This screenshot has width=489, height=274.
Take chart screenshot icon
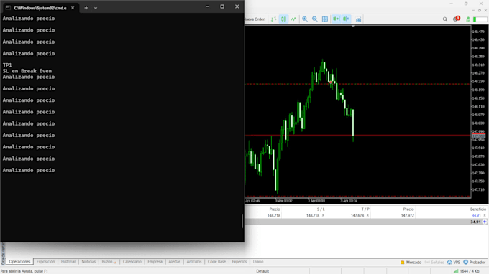tap(357, 19)
